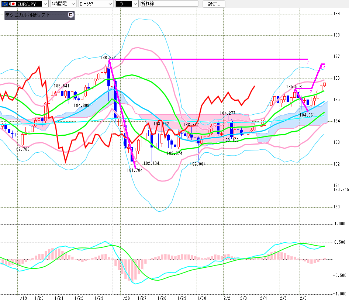This screenshot has height=302, width=349.
Task: Click the 185.508 swing high label
Action: [x=294, y=87]
